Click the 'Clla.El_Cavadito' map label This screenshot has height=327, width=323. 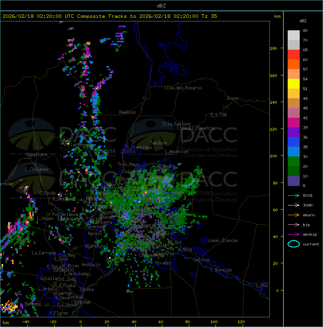point(196,128)
